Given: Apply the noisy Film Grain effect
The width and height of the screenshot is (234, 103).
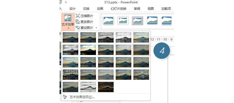Looking at the screenshot, I should pyautogui.click(x=106, y=62).
